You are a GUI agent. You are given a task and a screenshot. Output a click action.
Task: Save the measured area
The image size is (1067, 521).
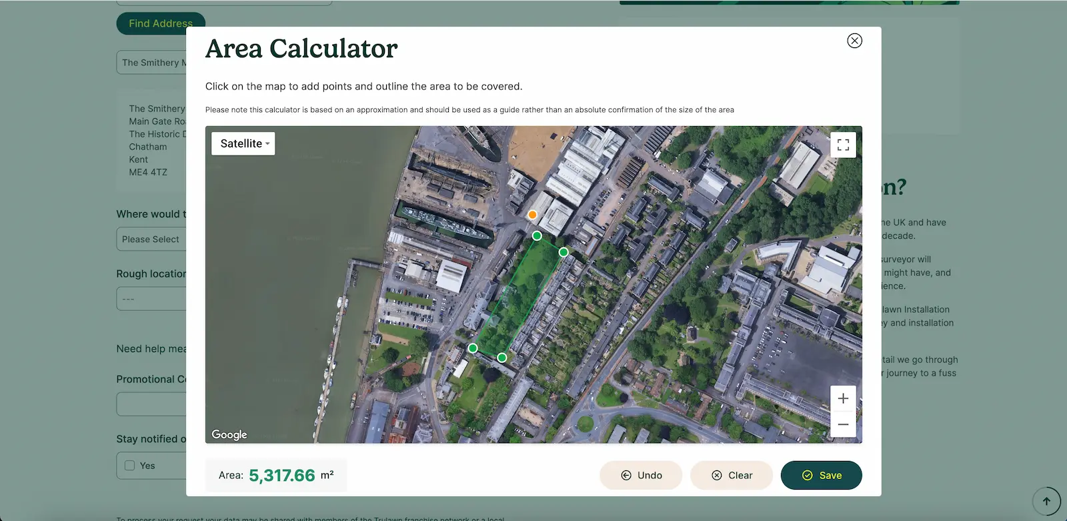(822, 475)
